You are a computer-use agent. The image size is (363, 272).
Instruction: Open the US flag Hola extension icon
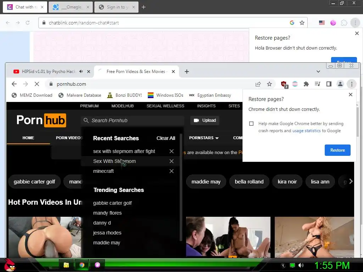pyautogui.click(x=322, y=23)
